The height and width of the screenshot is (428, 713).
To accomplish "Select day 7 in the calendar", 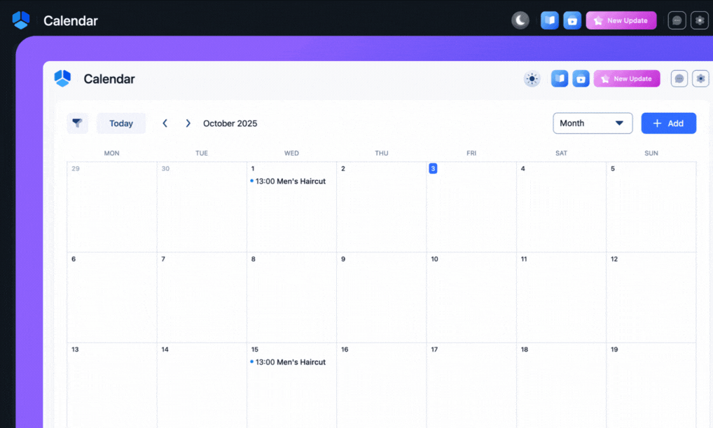I will 202,298.
